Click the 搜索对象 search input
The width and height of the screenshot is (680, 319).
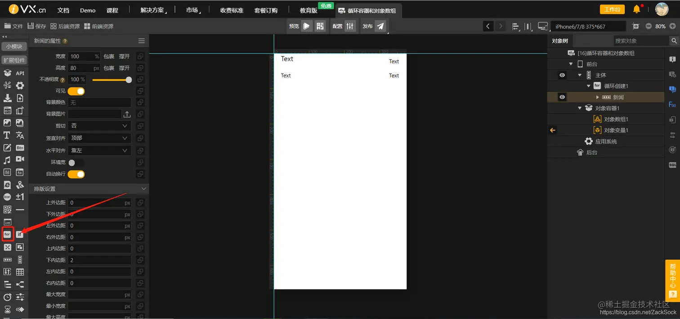(x=641, y=41)
